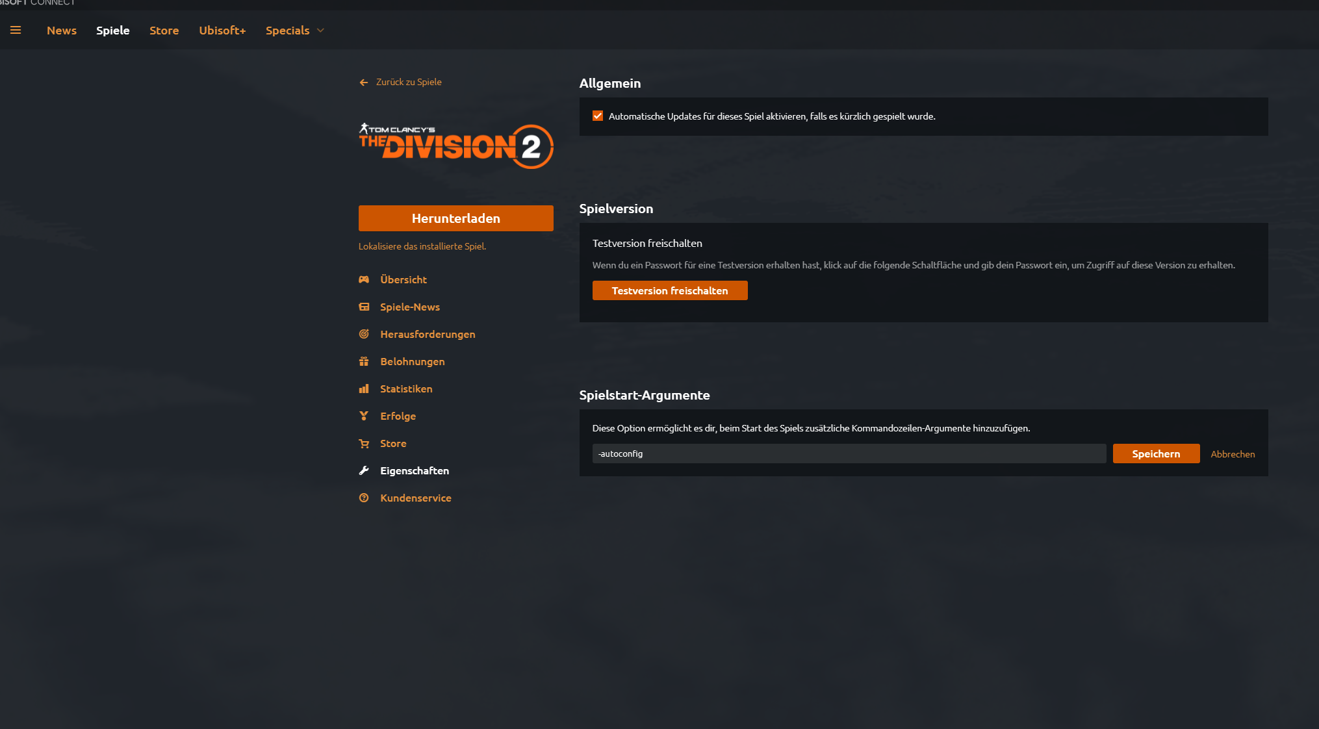
Task: Open the Herausforderungen target icon
Action: click(364, 334)
